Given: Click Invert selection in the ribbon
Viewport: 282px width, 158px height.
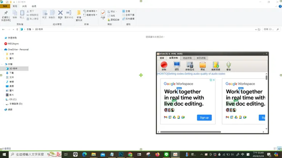Looking at the screenshot, I should point(128,19).
